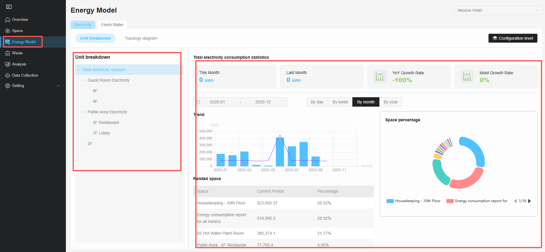Open Waste via its trash icon
545x252 pixels.
click(8, 53)
